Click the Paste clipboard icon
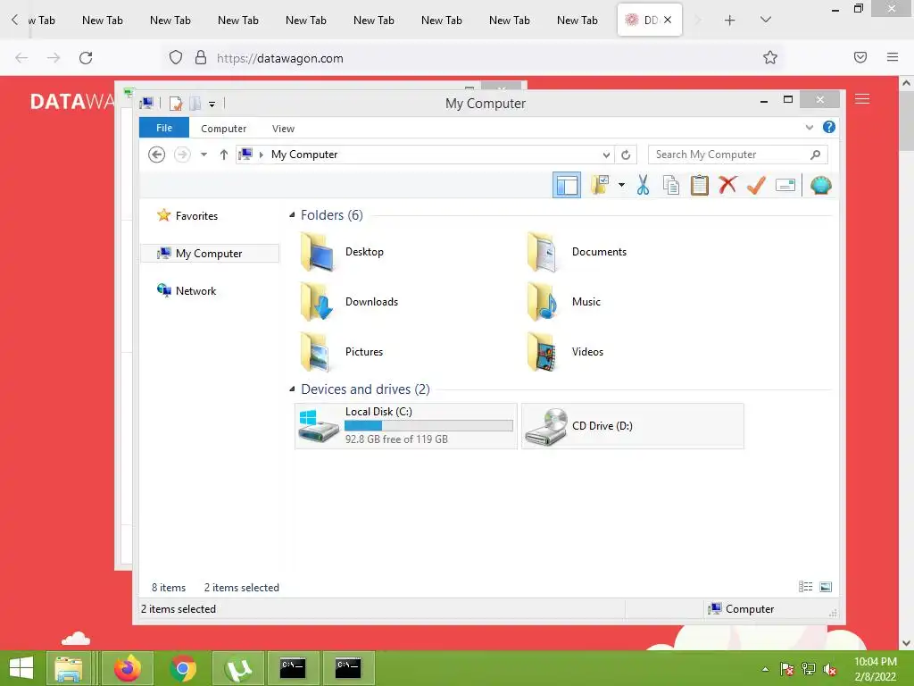Image resolution: width=914 pixels, height=686 pixels. point(699,186)
